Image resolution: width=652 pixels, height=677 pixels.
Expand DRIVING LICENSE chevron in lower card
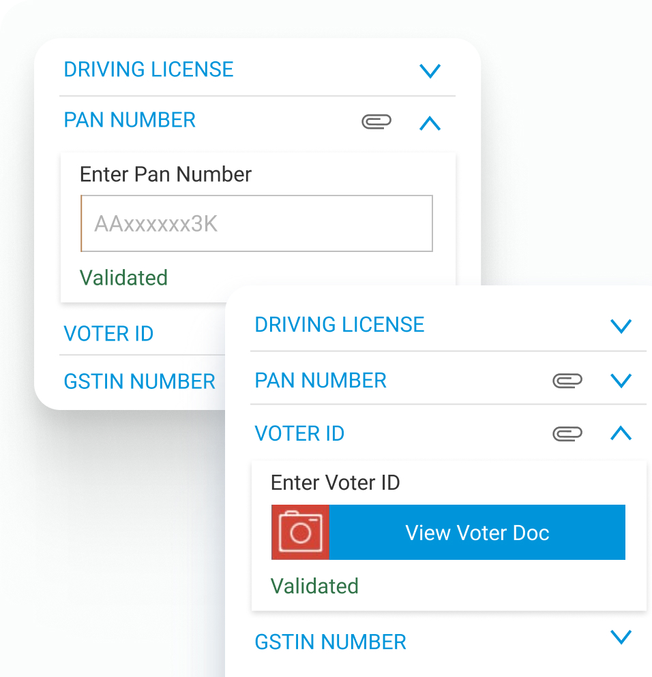point(621,326)
